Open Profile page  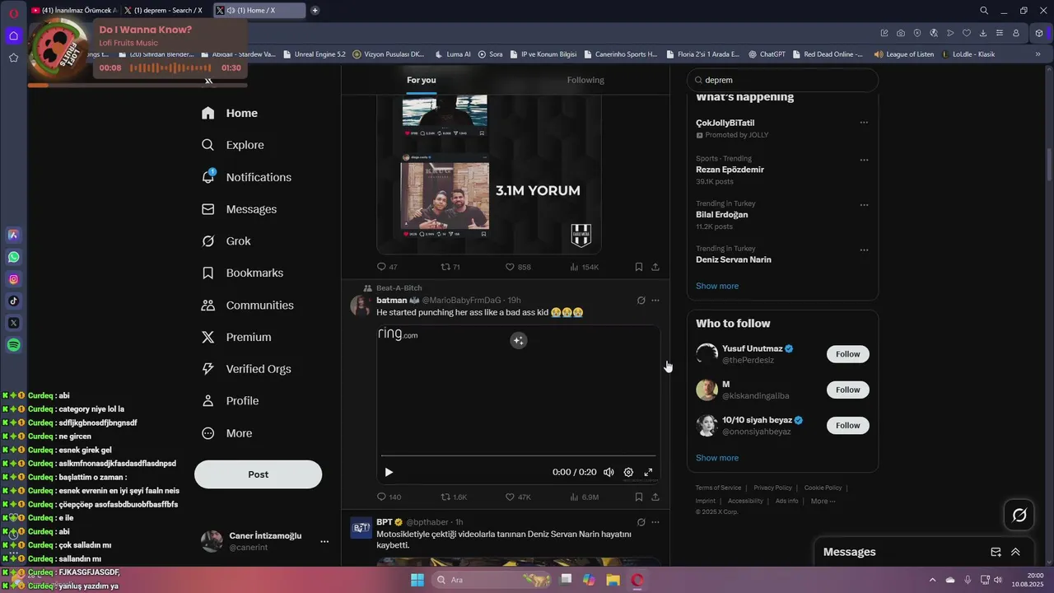230,400
